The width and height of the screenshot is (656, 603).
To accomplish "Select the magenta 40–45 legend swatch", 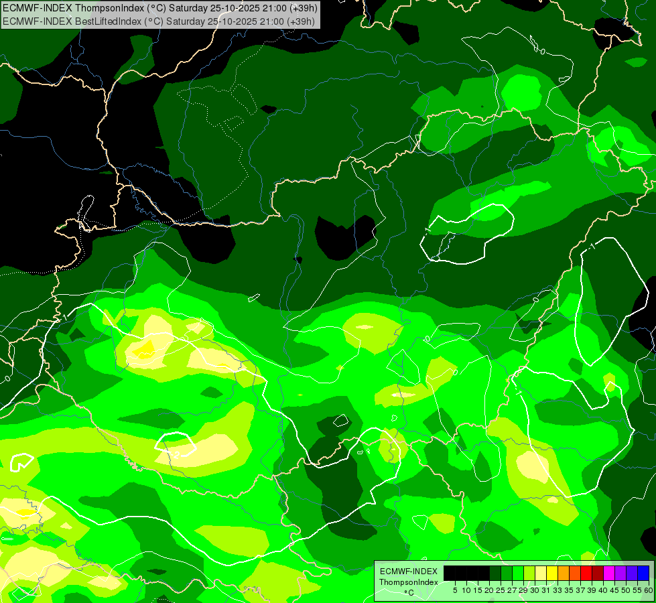I will tap(609, 573).
